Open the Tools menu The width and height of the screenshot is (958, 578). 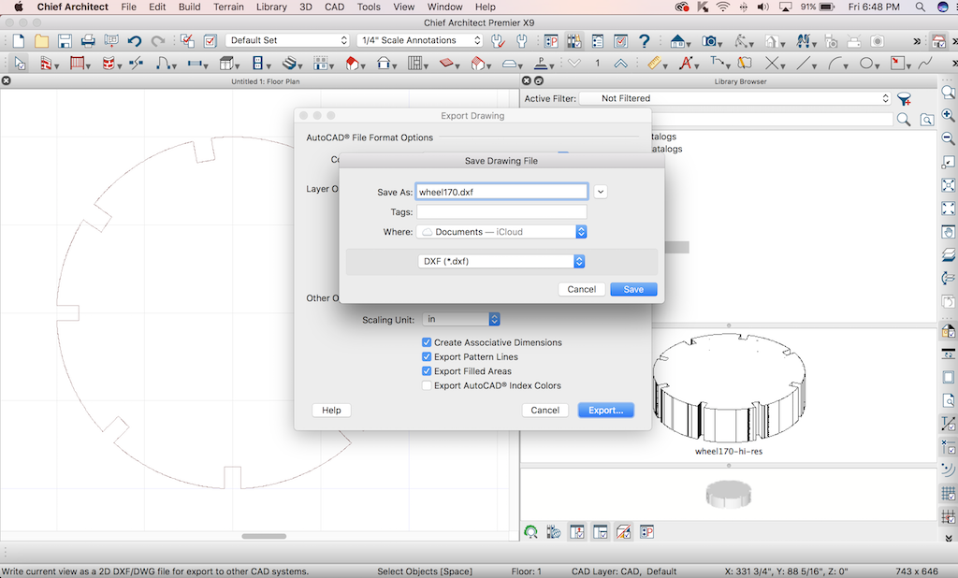369,7
